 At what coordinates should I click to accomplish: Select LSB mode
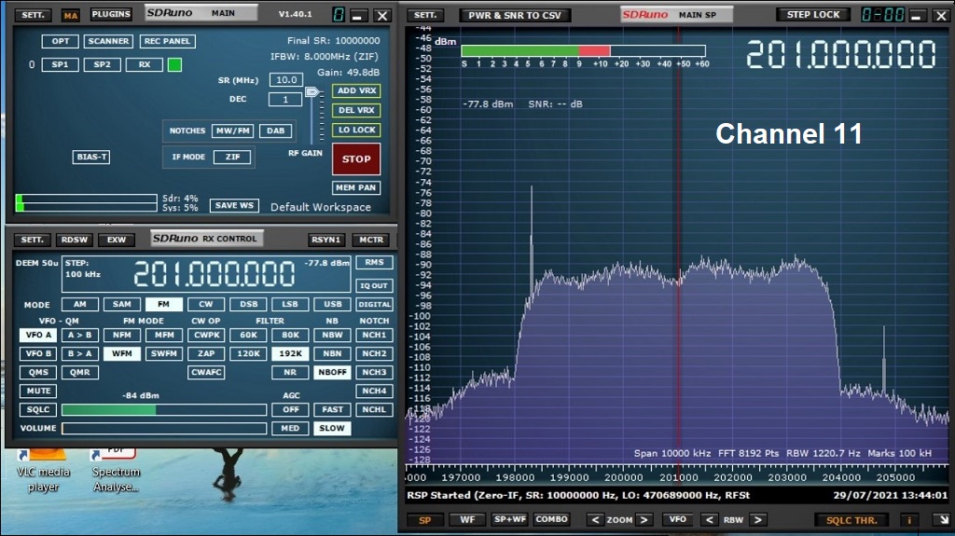click(290, 304)
